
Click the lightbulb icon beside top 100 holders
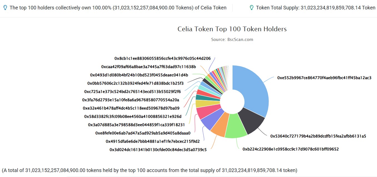tap(5, 8)
